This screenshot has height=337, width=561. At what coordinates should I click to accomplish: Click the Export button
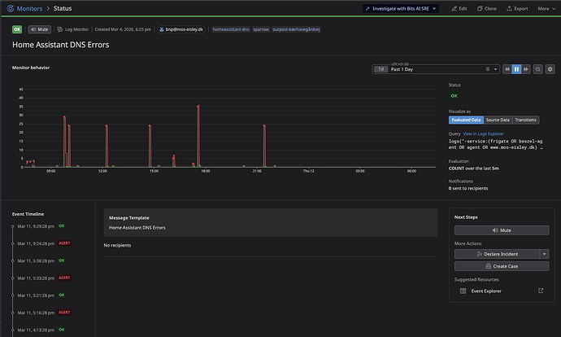click(x=517, y=9)
